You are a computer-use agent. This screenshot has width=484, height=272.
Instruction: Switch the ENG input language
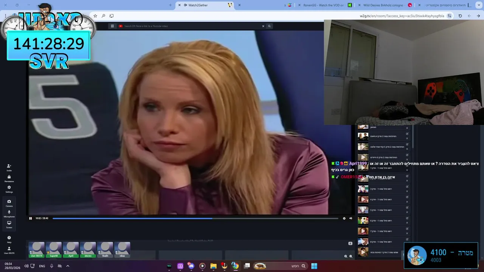tap(42, 266)
